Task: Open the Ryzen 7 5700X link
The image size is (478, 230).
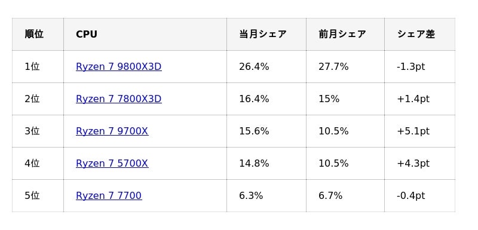Action: pyautogui.click(x=112, y=164)
